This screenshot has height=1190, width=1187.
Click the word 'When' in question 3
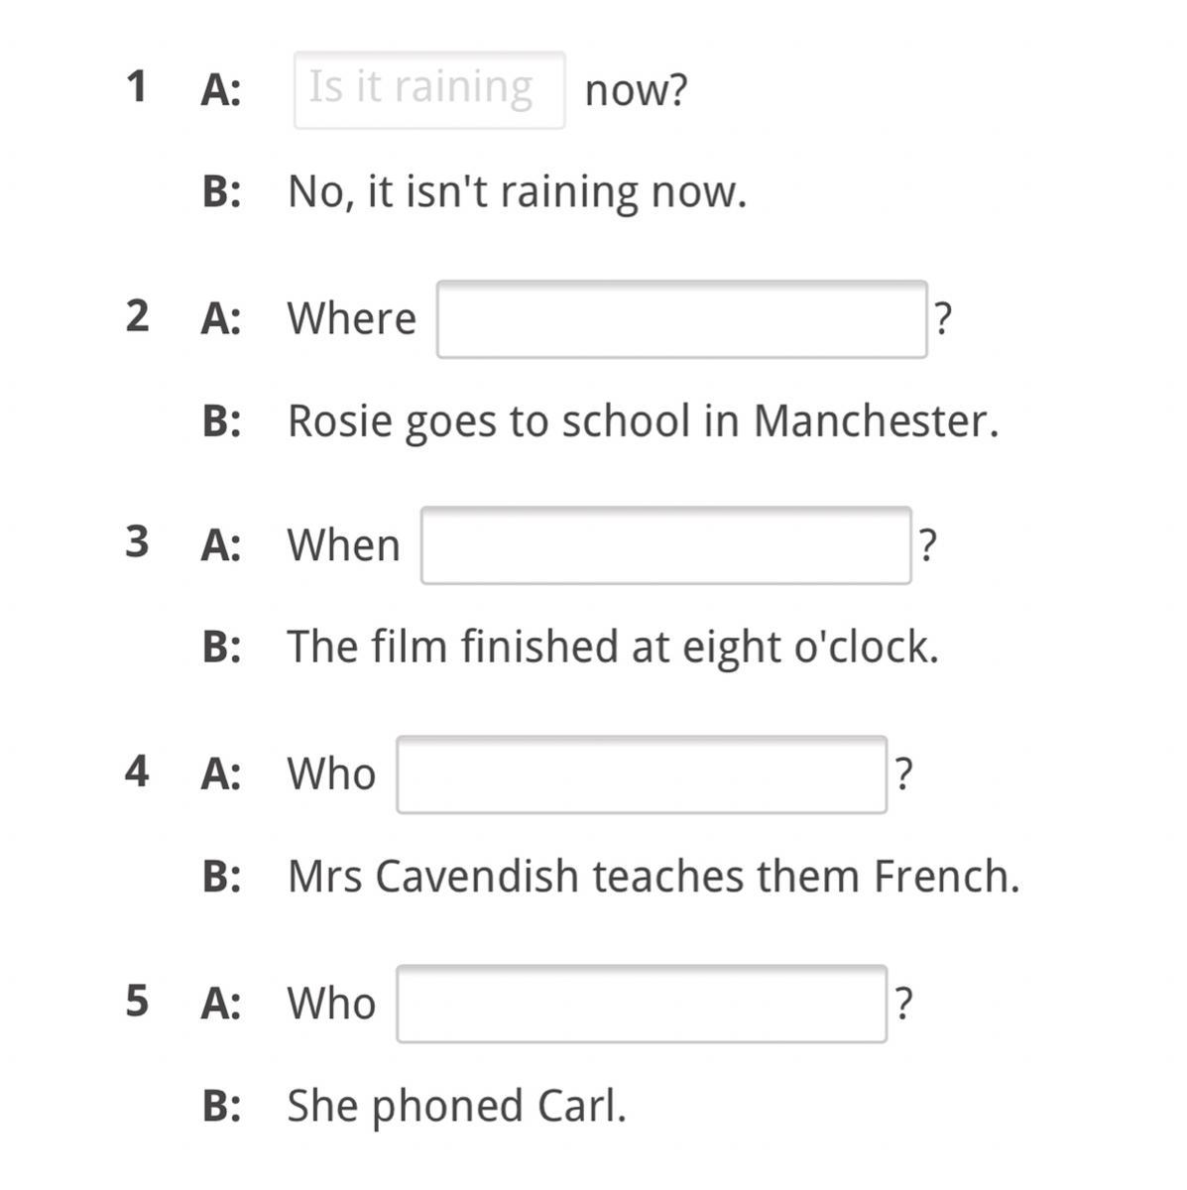point(344,545)
